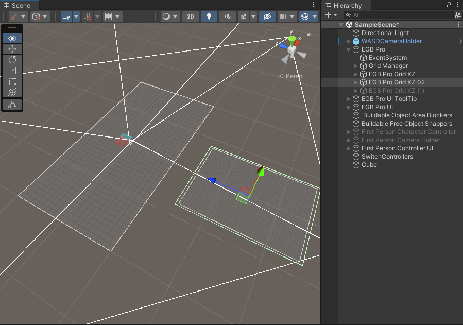Open the grid axis settings dropdown

(x=76, y=16)
